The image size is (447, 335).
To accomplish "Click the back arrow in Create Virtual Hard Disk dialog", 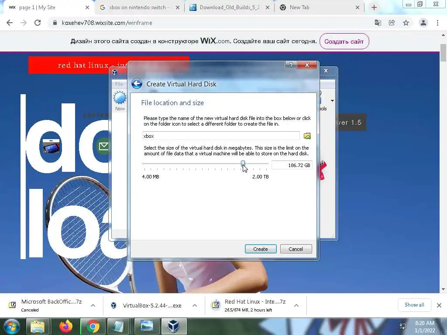I will click(x=137, y=84).
